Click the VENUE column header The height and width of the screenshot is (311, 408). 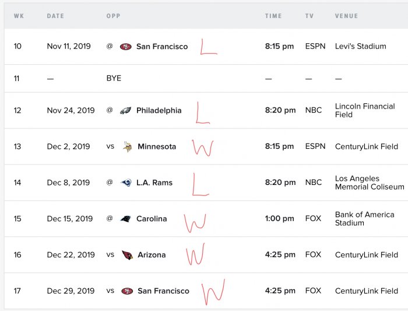[346, 16]
